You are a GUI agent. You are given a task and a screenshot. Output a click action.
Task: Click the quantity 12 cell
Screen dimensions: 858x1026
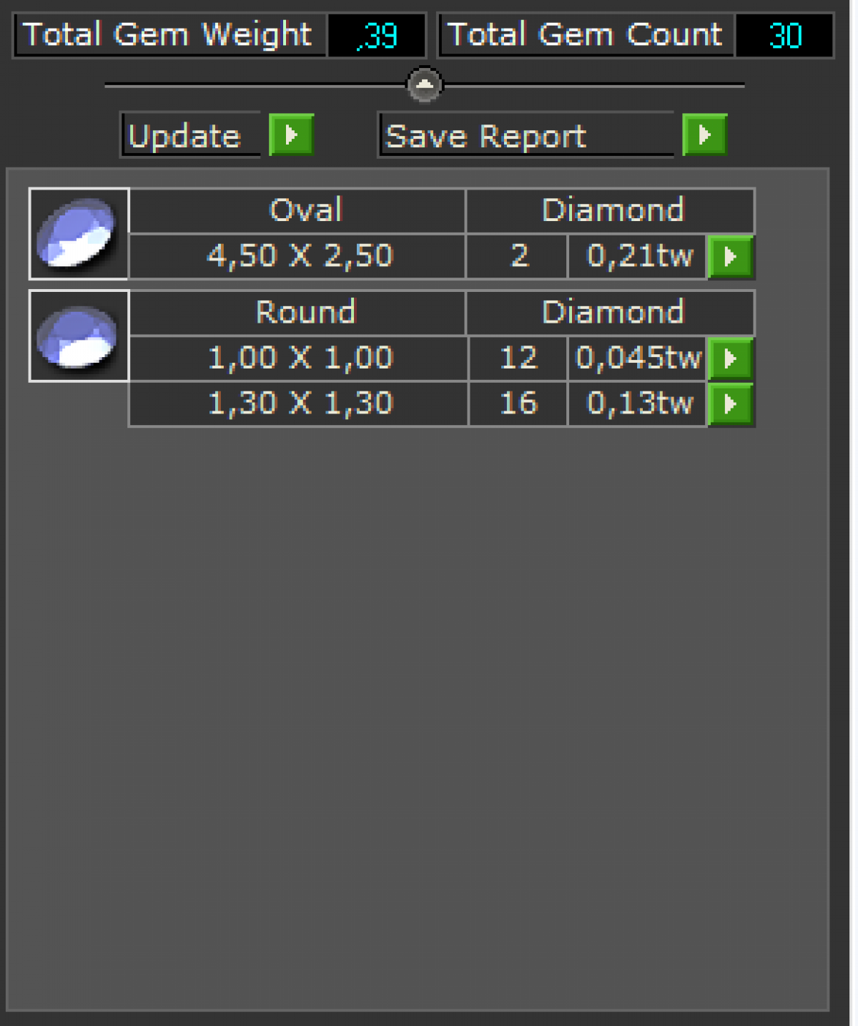(518, 358)
